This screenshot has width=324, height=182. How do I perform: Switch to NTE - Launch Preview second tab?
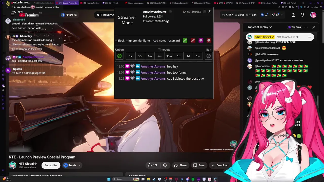coord(90,3)
